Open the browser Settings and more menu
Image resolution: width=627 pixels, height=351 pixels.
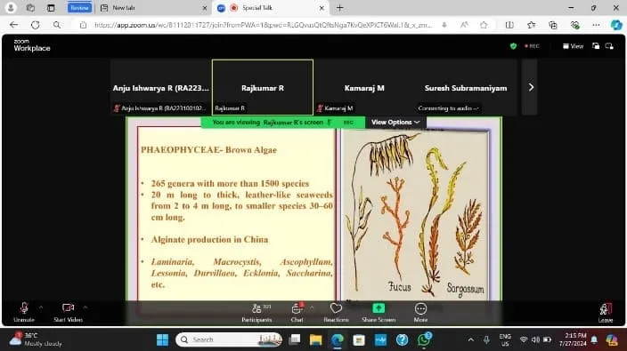pos(596,25)
